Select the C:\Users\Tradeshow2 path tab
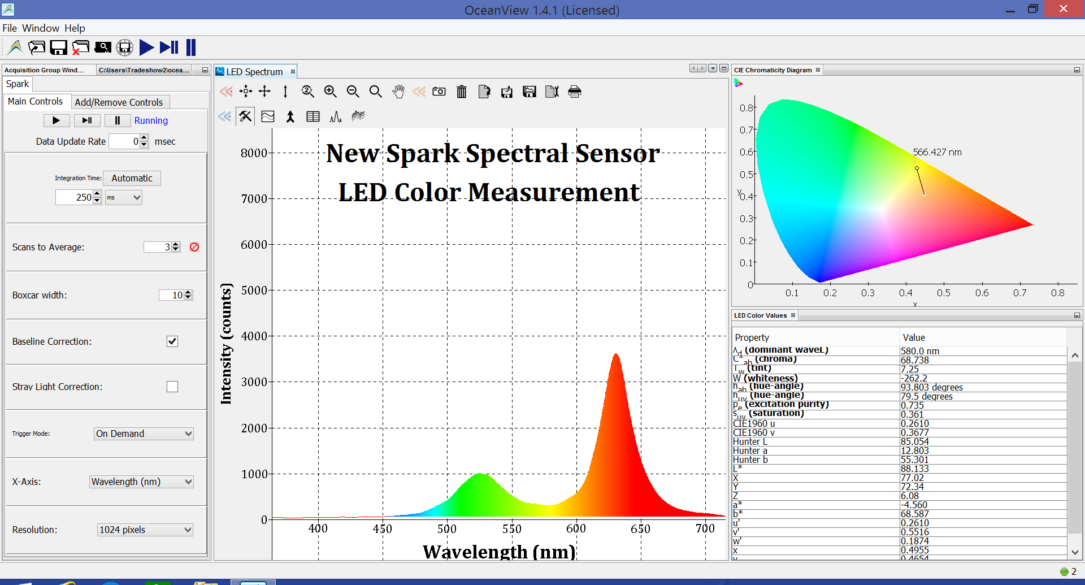This screenshot has height=585, width=1085. pos(144,70)
